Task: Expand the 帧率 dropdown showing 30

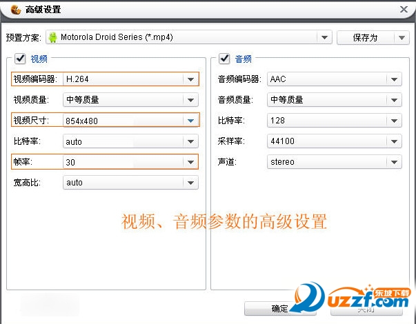Action: tap(190, 162)
